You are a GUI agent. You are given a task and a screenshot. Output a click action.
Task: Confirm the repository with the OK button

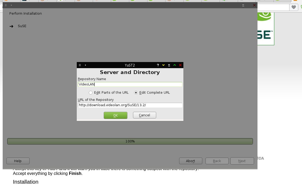[x=116, y=115]
